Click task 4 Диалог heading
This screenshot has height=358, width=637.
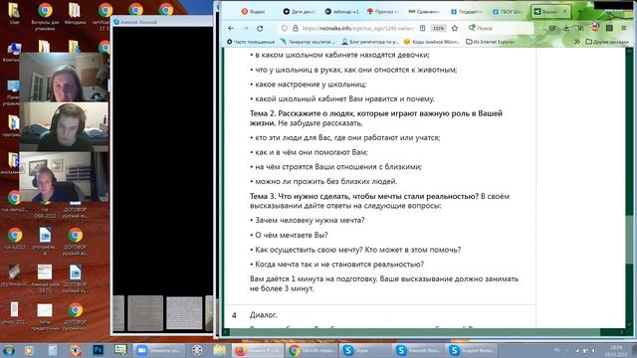coord(263,315)
